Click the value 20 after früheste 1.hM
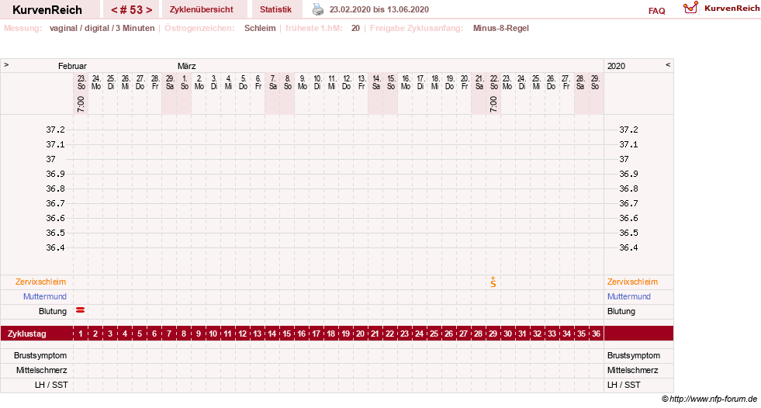This screenshot has height=408, width=761. pos(356,28)
